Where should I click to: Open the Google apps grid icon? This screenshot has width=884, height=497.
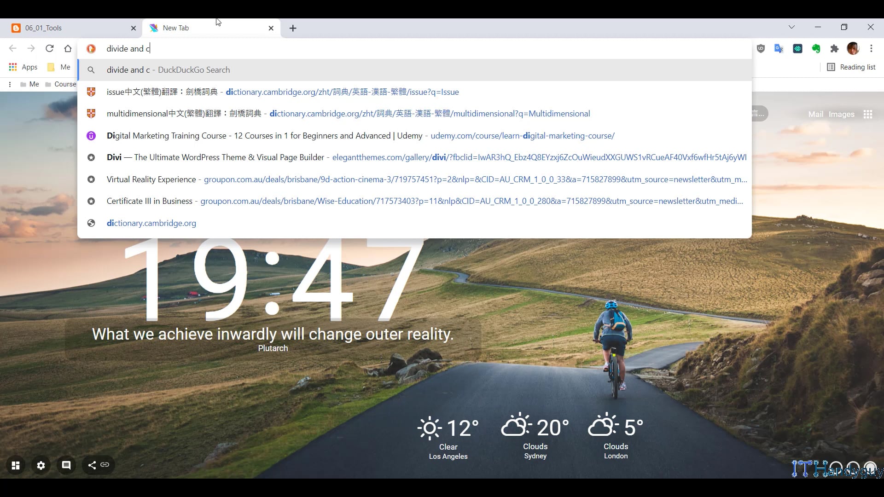(x=868, y=114)
